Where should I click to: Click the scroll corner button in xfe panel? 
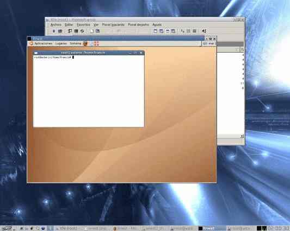[242, 136]
